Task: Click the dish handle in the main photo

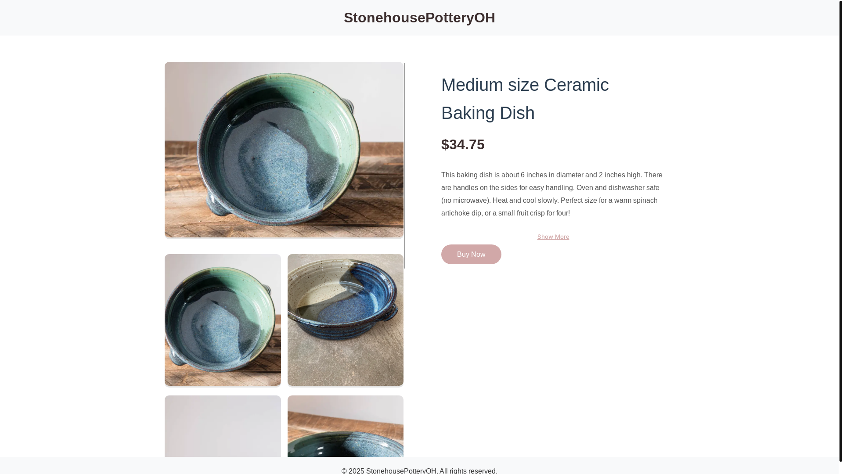Action: [216, 207]
